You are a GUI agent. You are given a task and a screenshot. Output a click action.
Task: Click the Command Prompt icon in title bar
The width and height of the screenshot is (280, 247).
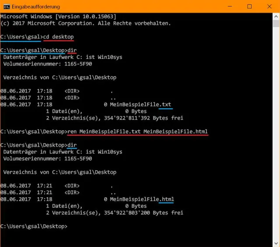point(6,7)
